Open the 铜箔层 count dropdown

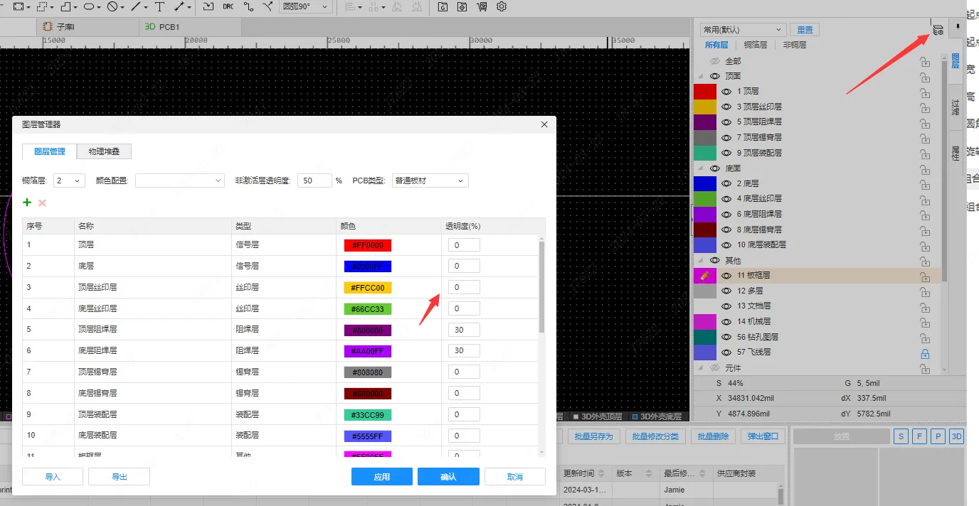69,181
